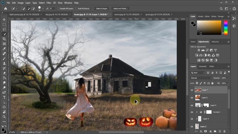Add layer style fx icon
The image size is (238, 134).
tap(201, 131)
